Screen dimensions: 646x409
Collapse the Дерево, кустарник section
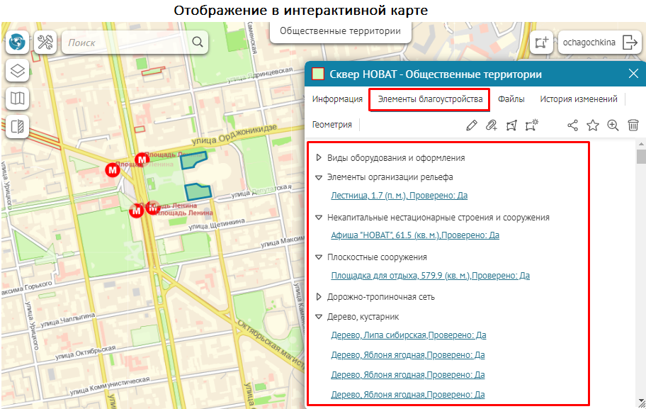pos(319,317)
